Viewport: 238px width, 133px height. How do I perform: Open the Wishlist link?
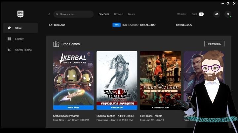click(182, 14)
